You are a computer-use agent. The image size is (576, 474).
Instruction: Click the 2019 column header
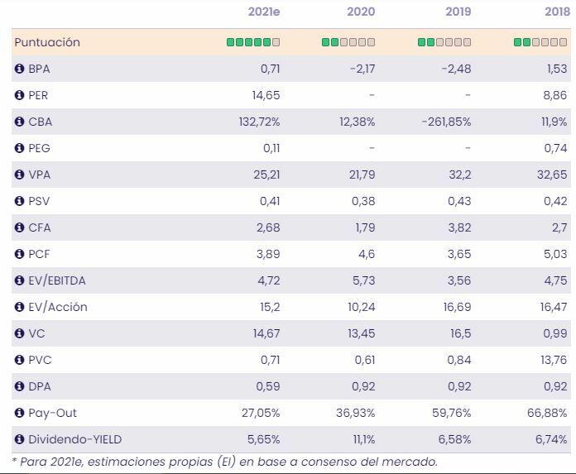[x=458, y=12]
